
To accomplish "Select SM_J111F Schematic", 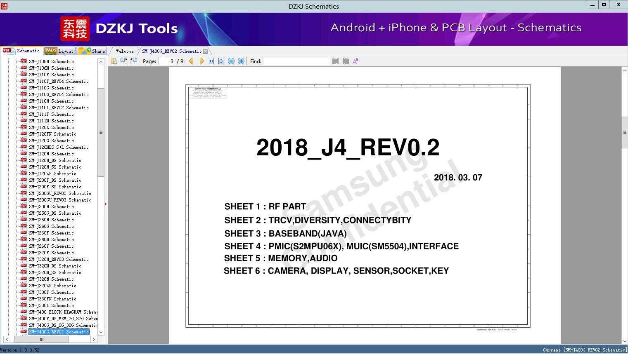I will pos(51,114).
